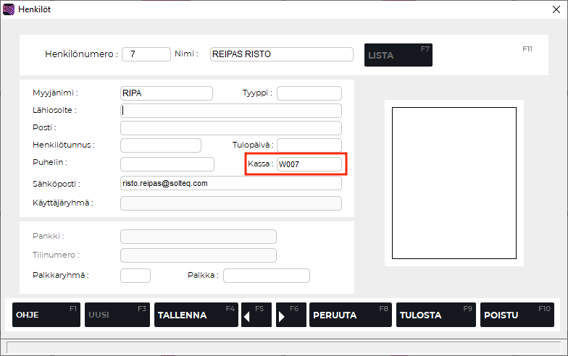Screen dimensions: 568x356
Task: Click the PERUUTA cancel button
Action: (x=350, y=315)
